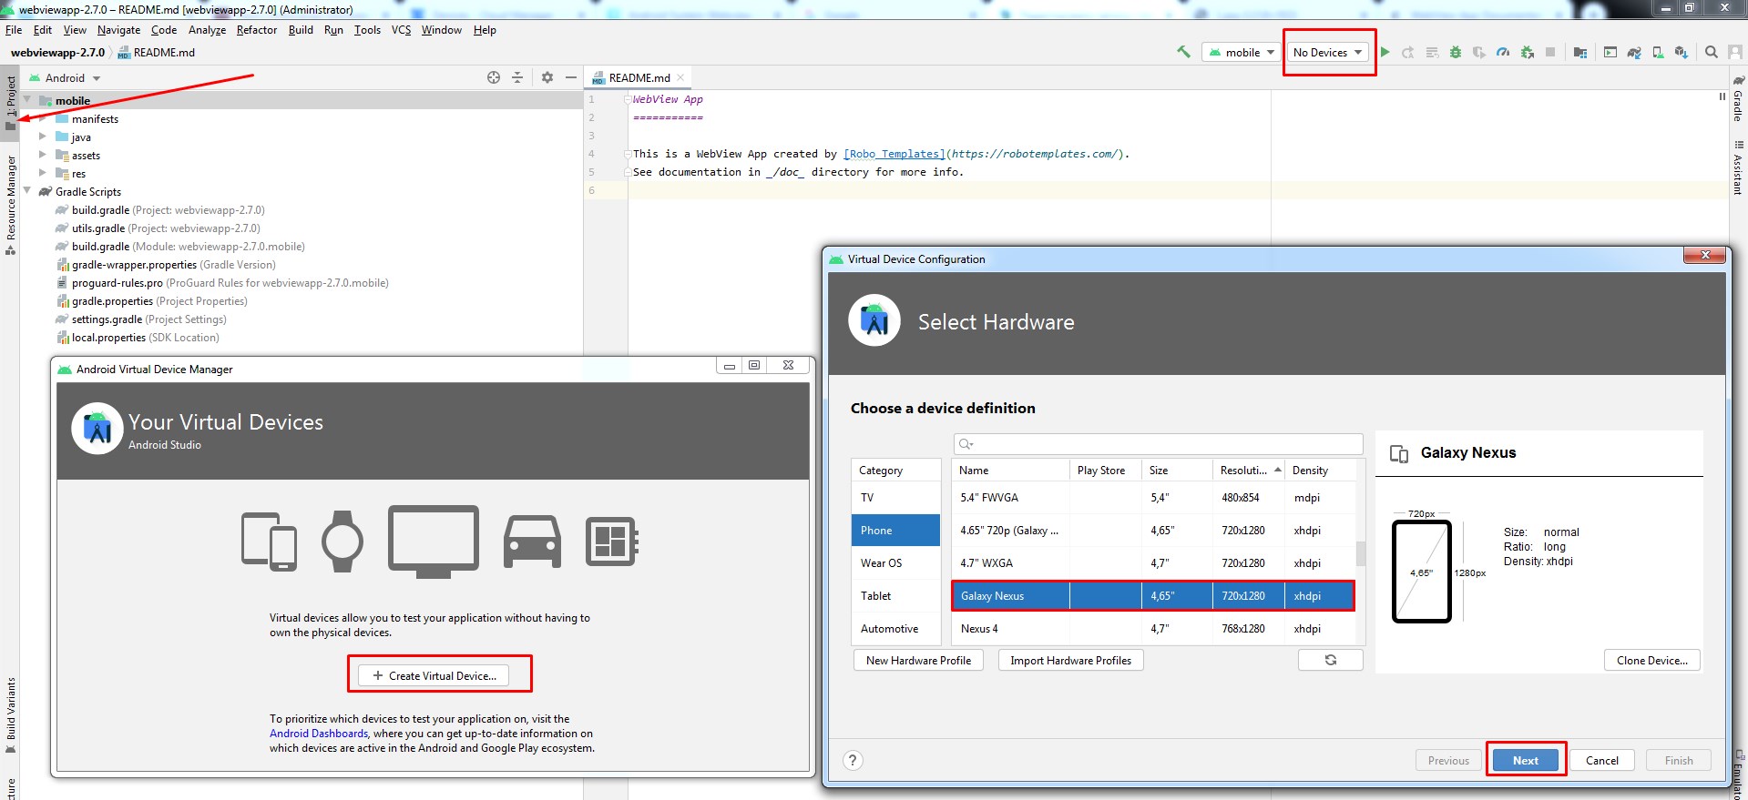Sync project with Gradle files elephant icon
The height and width of the screenshot is (800, 1748).
[1634, 52]
